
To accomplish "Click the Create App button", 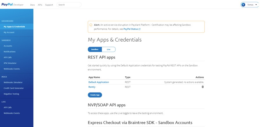I will pos(95,95).
